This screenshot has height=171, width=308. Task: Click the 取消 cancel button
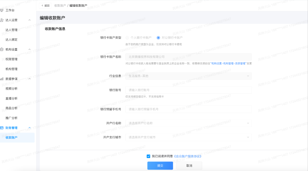coord(189,166)
